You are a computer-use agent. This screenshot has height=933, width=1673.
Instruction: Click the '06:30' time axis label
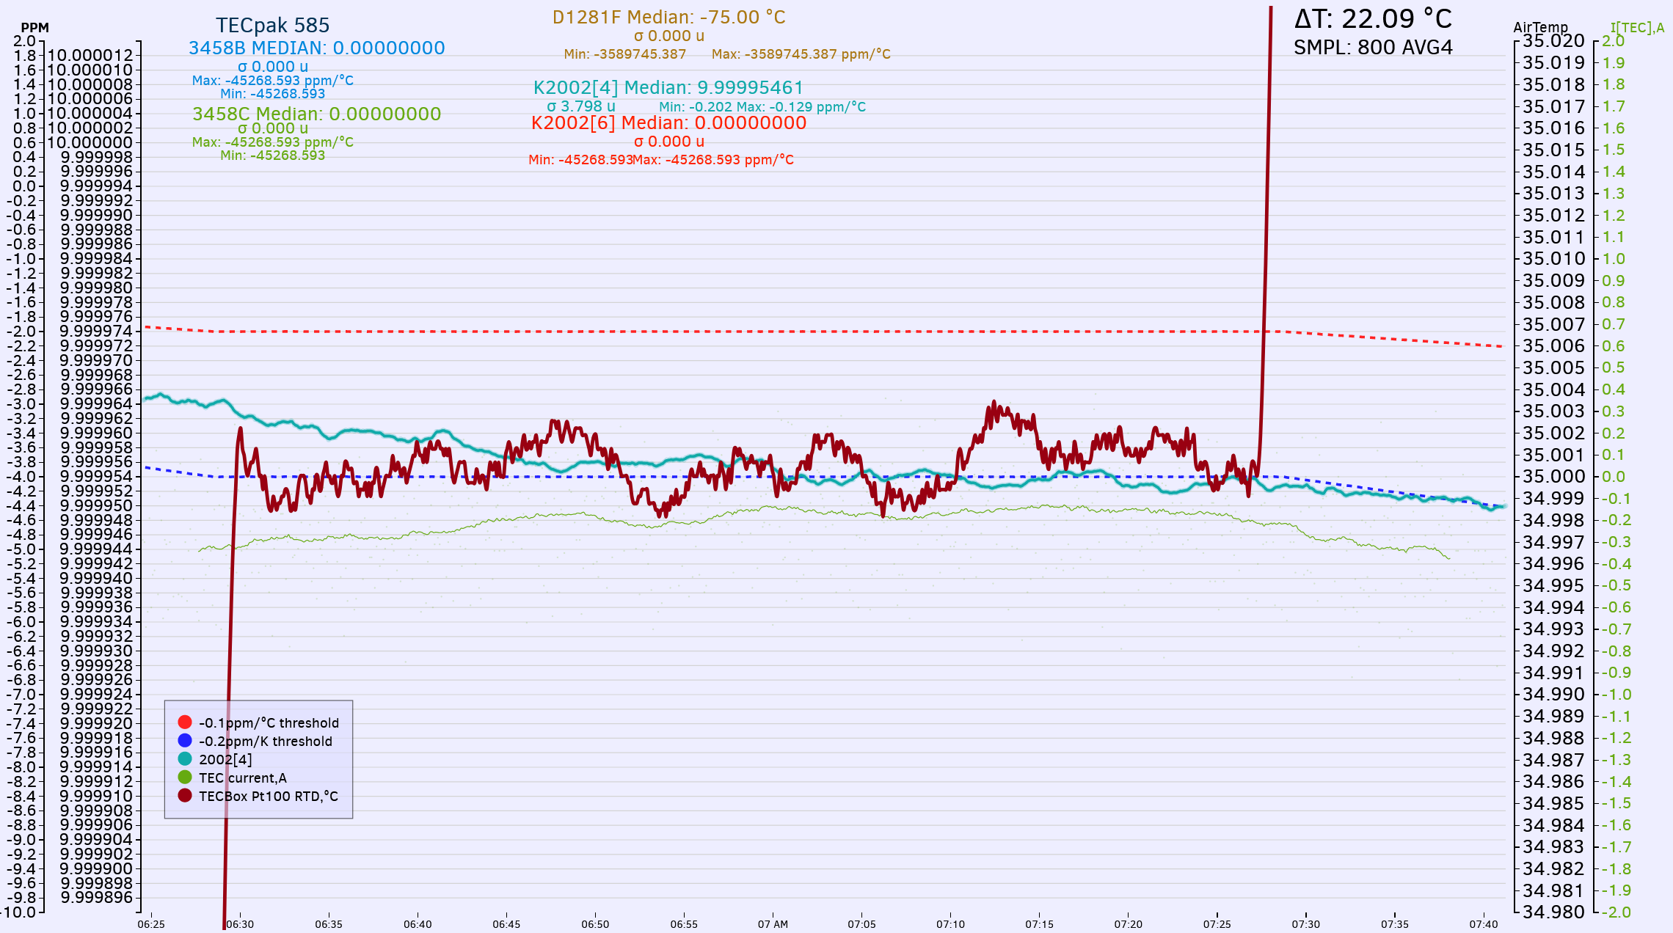coord(240,924)
